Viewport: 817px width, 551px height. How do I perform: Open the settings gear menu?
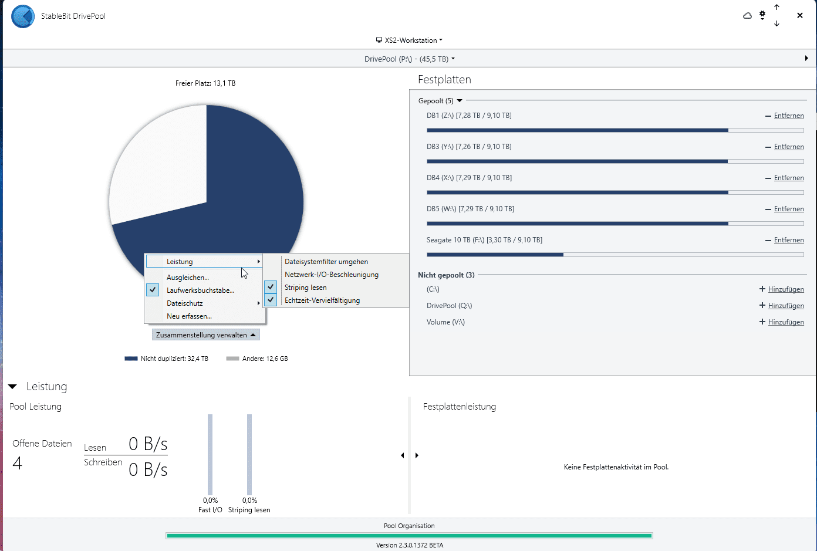pyautogui.click(x=762, y=15)
